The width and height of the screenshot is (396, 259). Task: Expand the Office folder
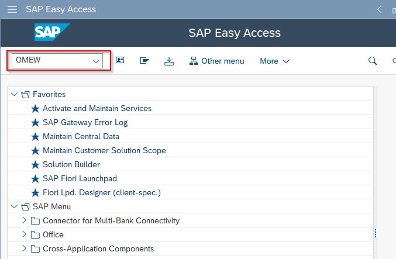click(24, 234)
